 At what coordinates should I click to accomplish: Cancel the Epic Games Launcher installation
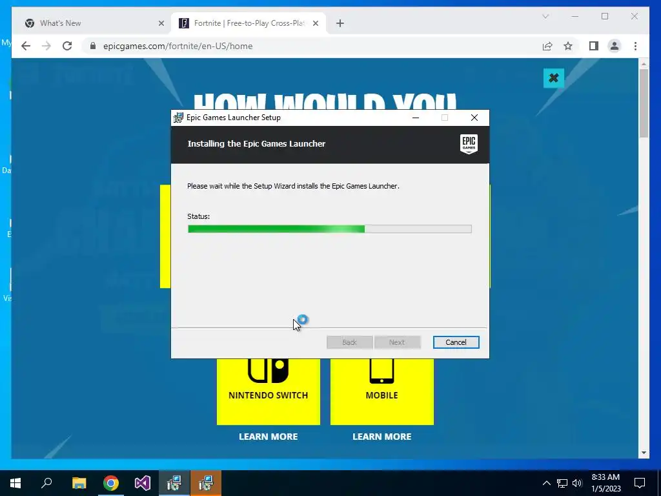[x=456, y=342]
